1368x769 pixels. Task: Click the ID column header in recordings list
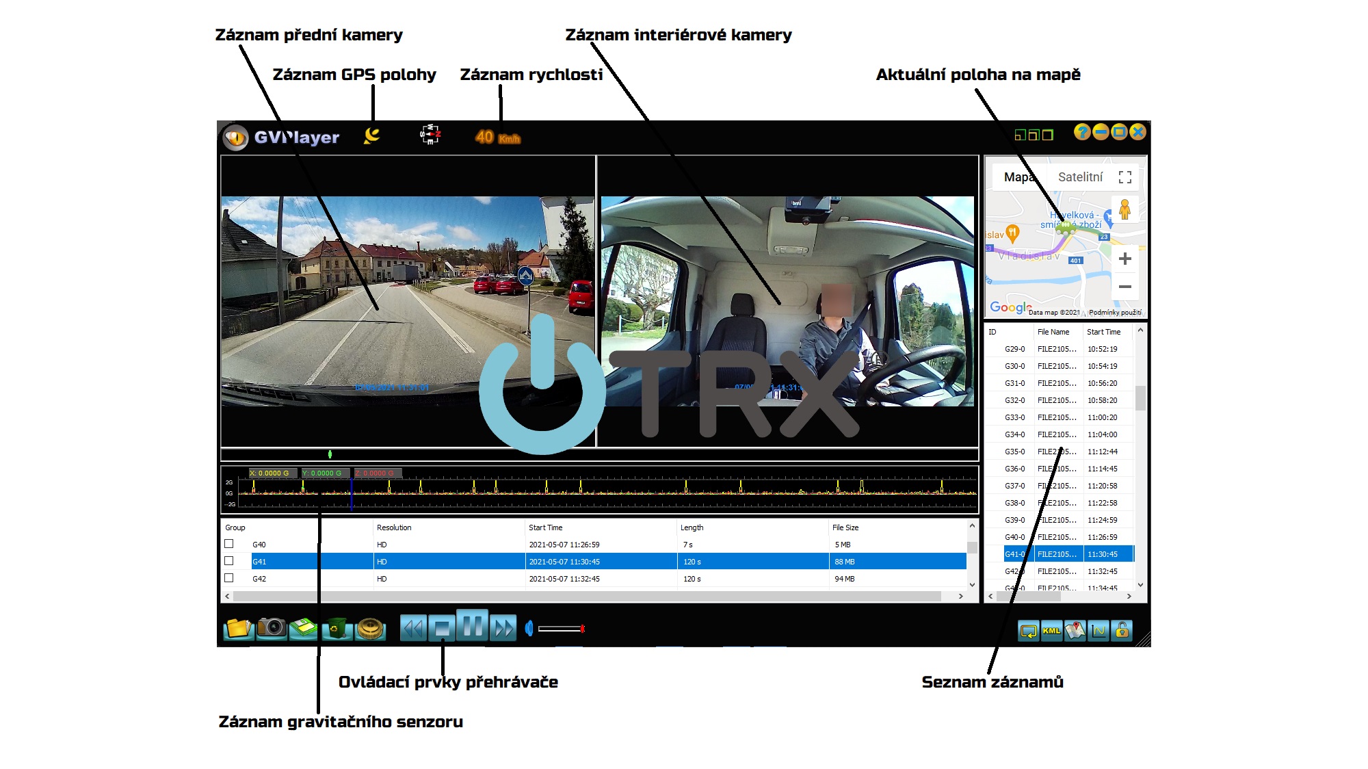tap(1010, 332)
